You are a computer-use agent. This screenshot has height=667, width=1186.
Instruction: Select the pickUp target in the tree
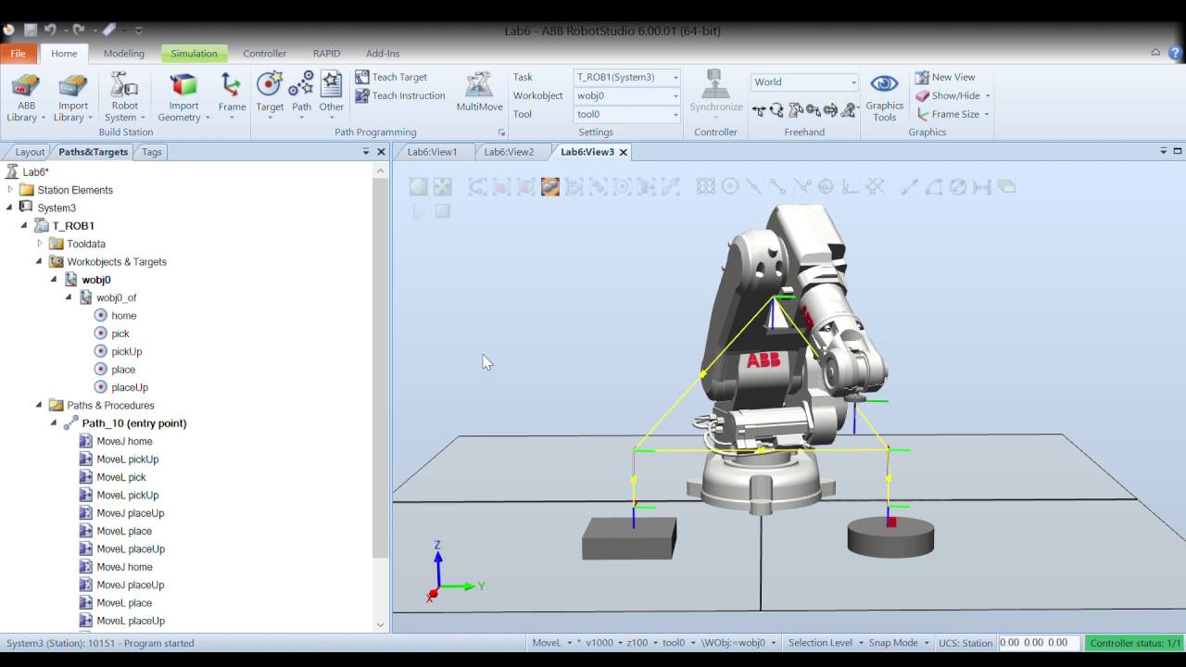[x=127, y=352]
